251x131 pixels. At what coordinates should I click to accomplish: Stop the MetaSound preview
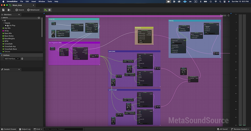(x=50, y=10)
